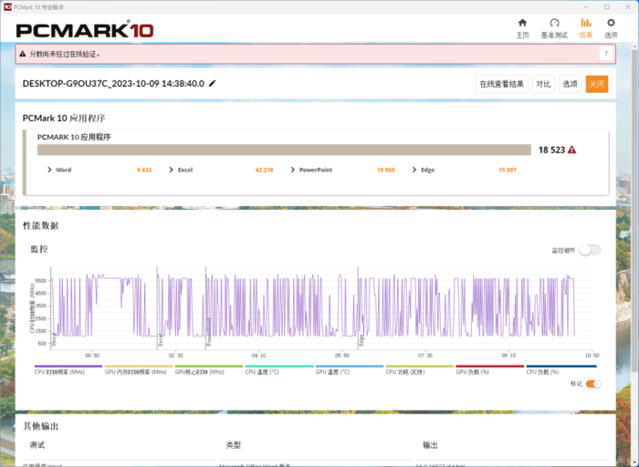Image resolution: width=639 pixels, height=467 pixels.
Task: Click the Excel score 42 218
Action: [264, 170]
